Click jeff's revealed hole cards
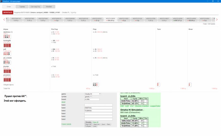Screen dimensions: 221x136 (x=7, y=54)
